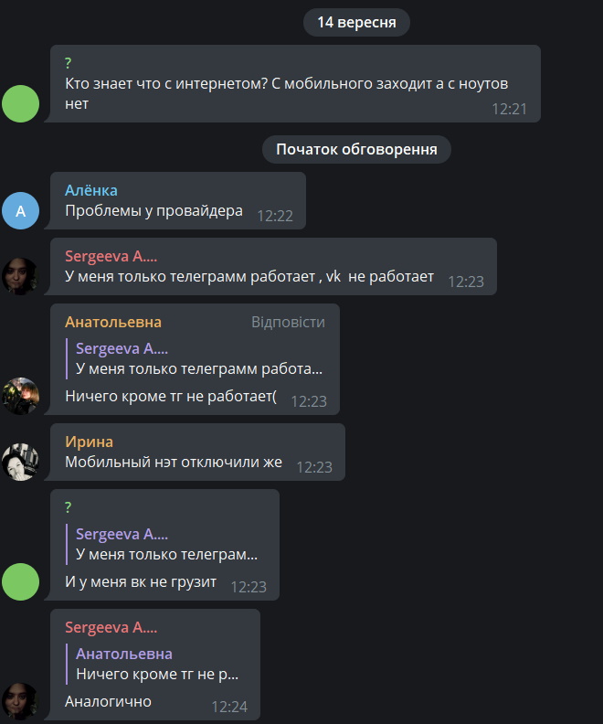Image resolution: width=603 pixels, height=724 pixels.
Task: Click Ирина's black-and-white avatar
Action: click(x=20, y=462)
